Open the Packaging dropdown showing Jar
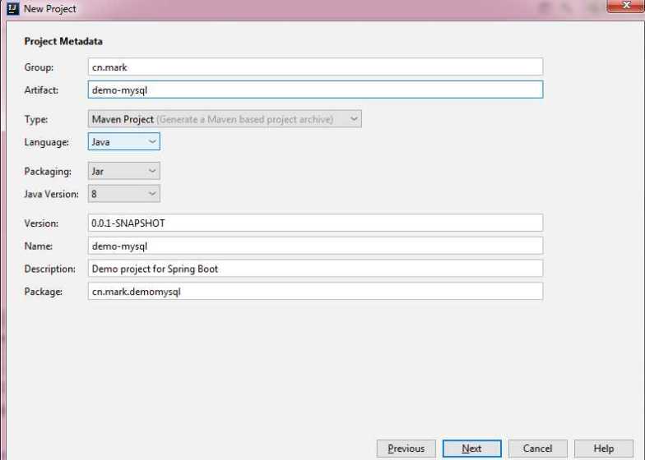Screen dimensions: 645x460 [123, 171]
